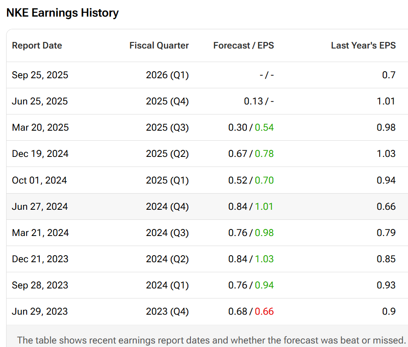Select the fiscal quarter cell '2023 (Q4)'
The image size is (408, 347).
[x=167, y=312]
